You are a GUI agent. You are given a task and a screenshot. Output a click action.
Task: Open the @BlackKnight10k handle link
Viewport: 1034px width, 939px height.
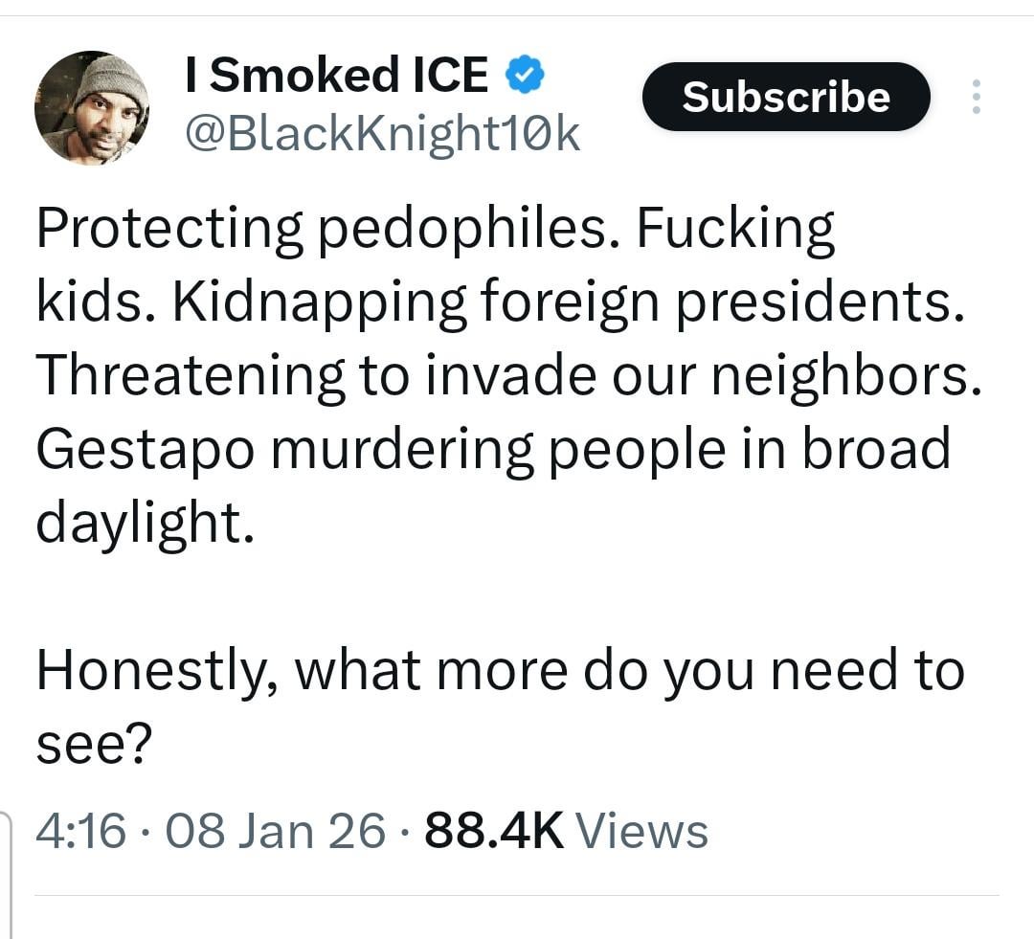click(381, 135)
